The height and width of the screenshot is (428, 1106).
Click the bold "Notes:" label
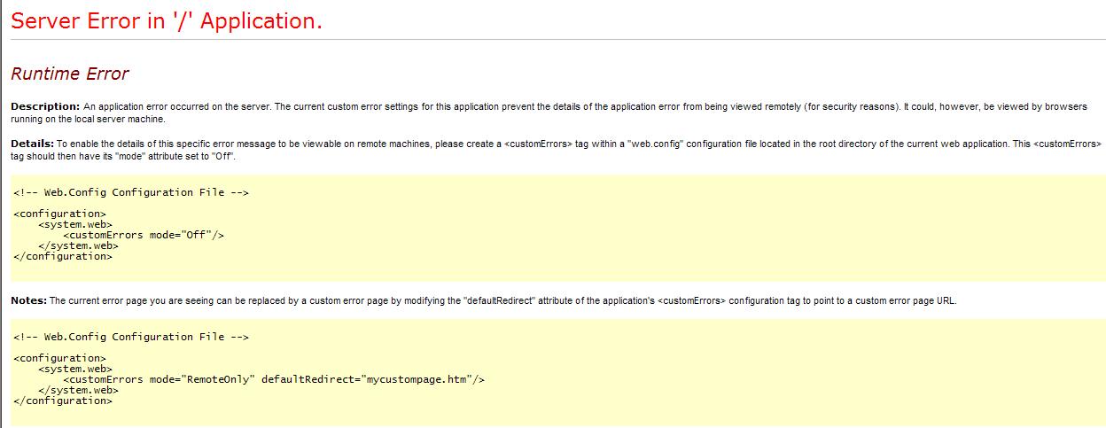click(x=28, y=300)
